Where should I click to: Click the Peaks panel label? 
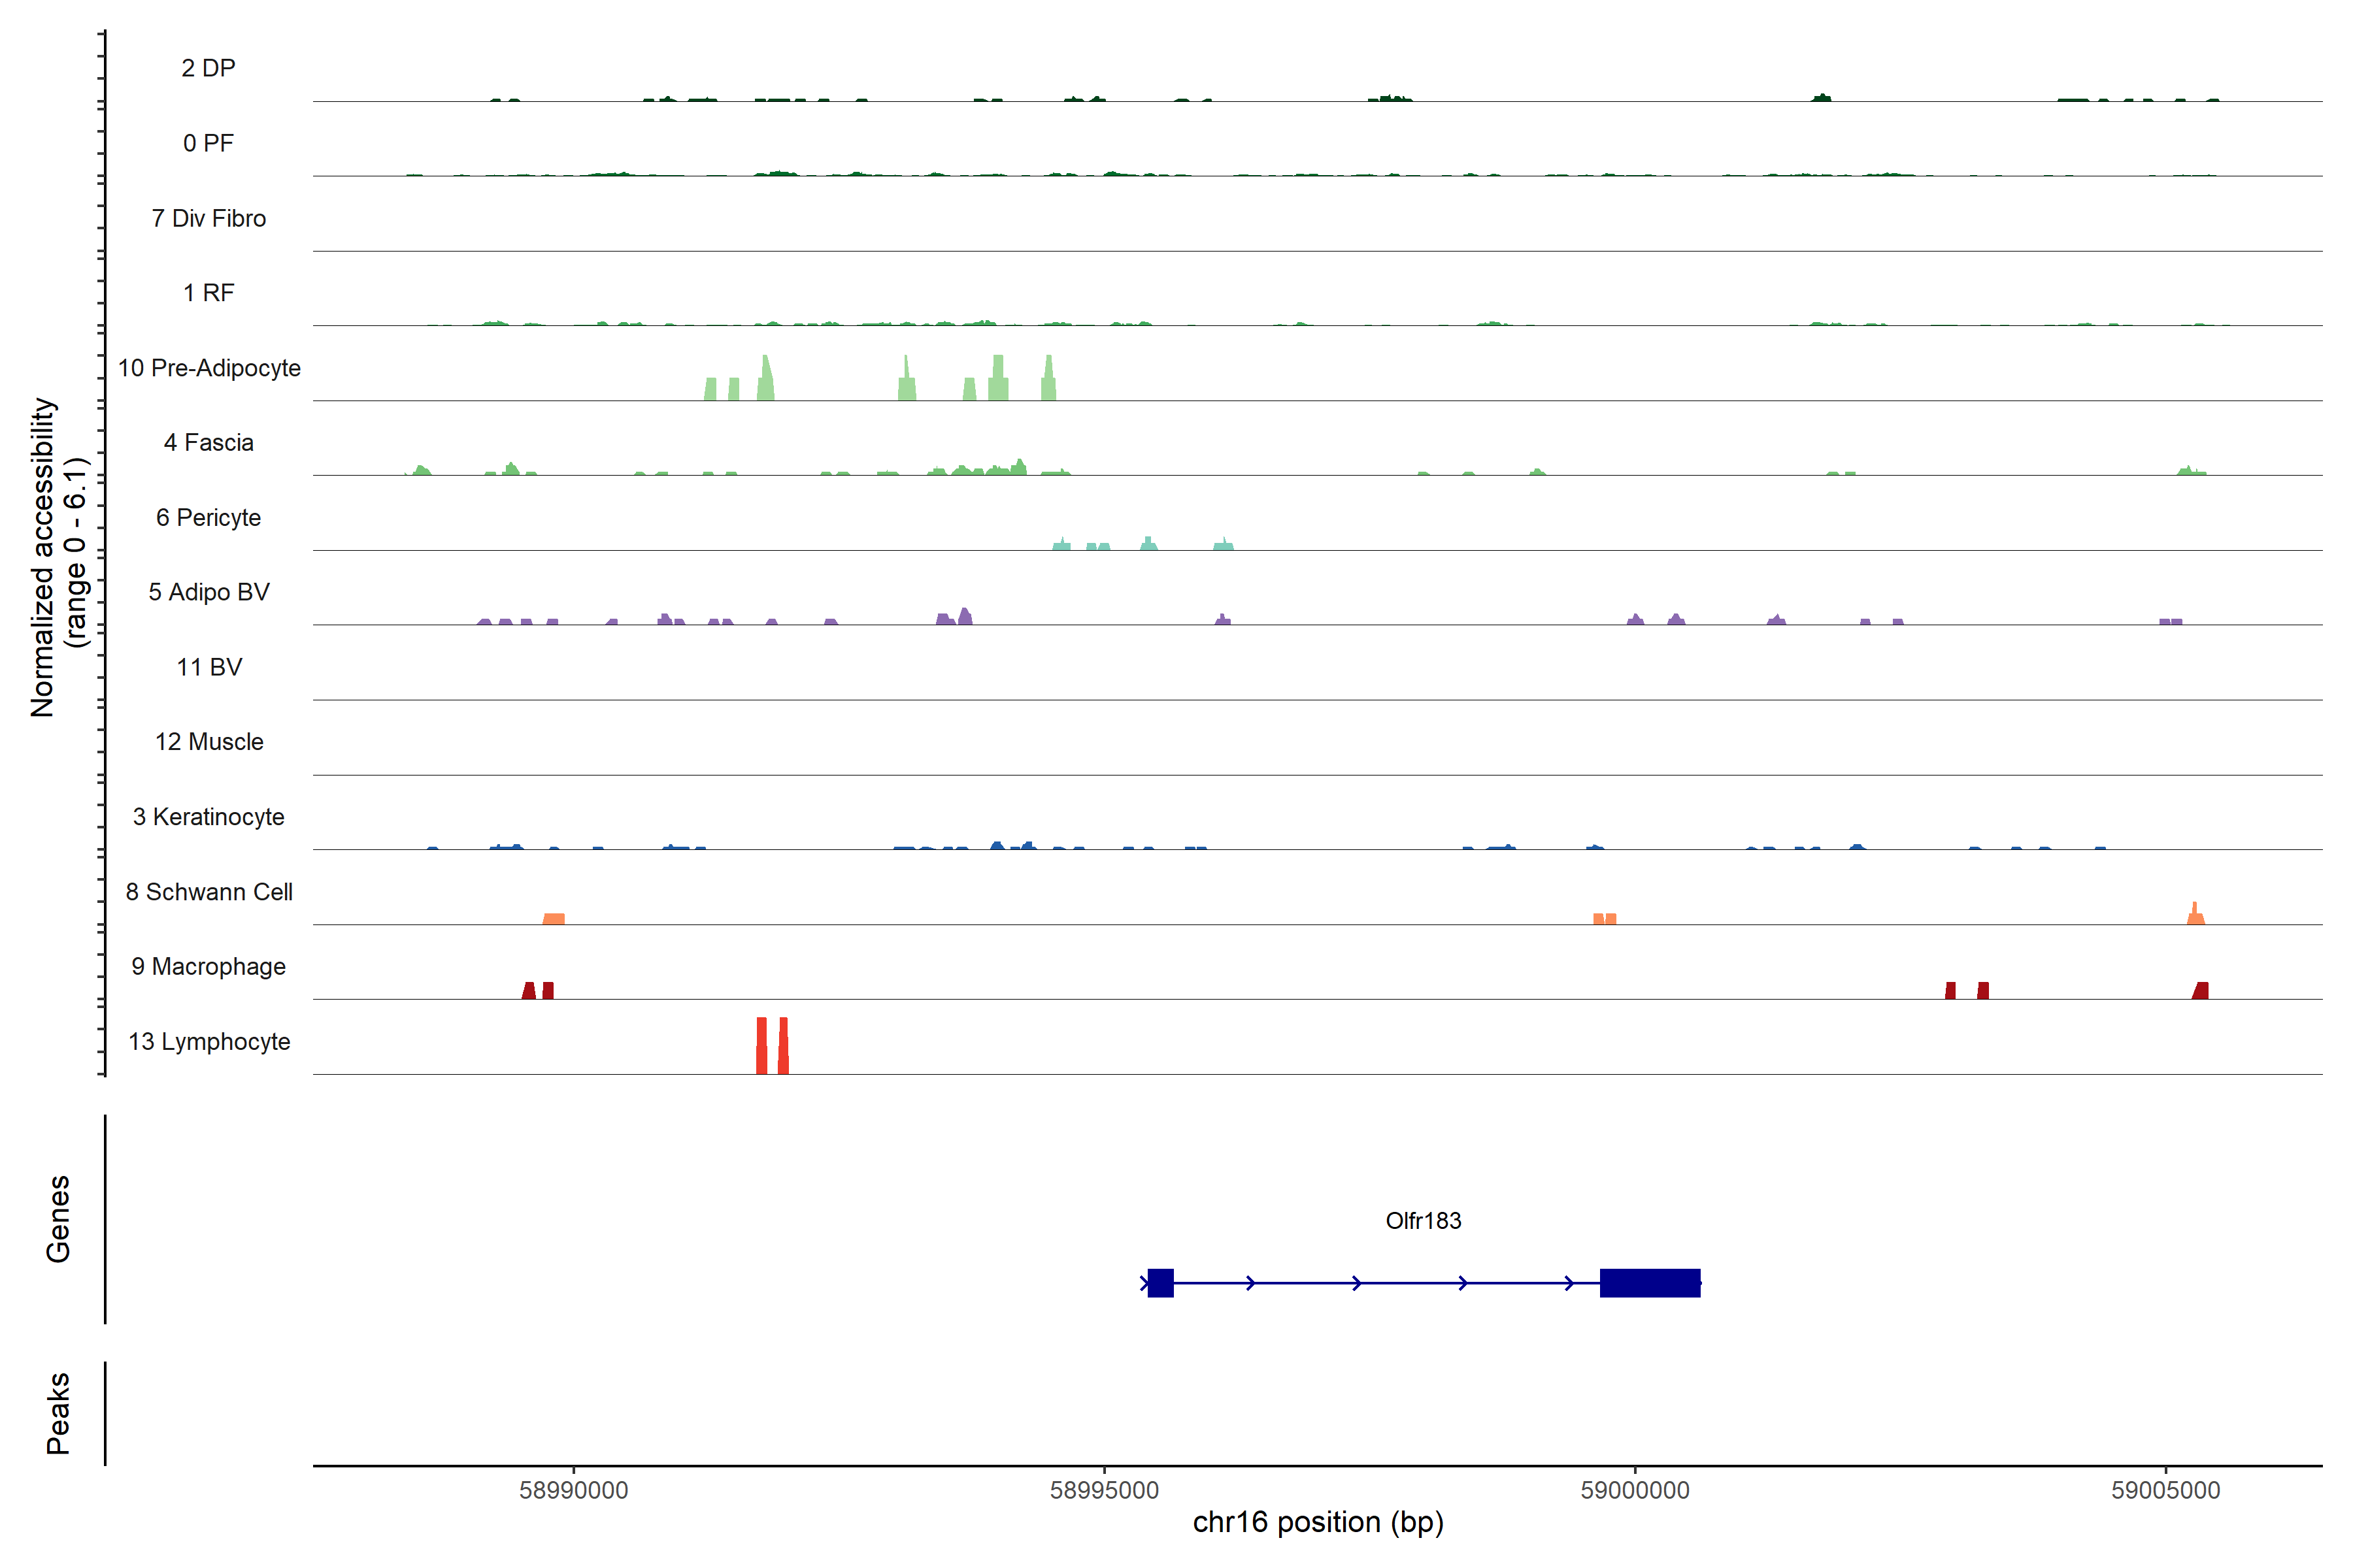pos(58,1413)
